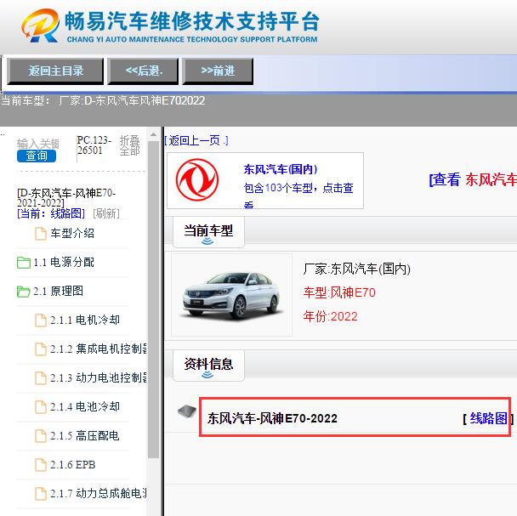This screenshot has width=517, height=516.
Task: Click the [返回上一页] link
Action: [x=196, y=141]
